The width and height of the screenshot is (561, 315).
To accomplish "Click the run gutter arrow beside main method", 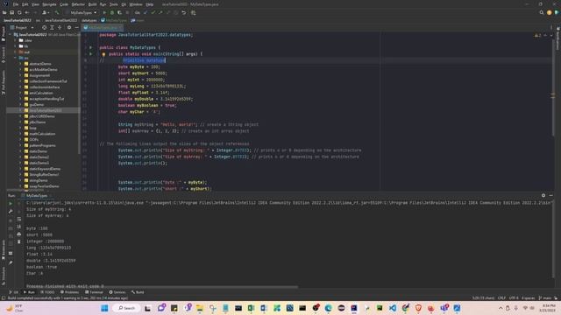I will tap(91, 54).
